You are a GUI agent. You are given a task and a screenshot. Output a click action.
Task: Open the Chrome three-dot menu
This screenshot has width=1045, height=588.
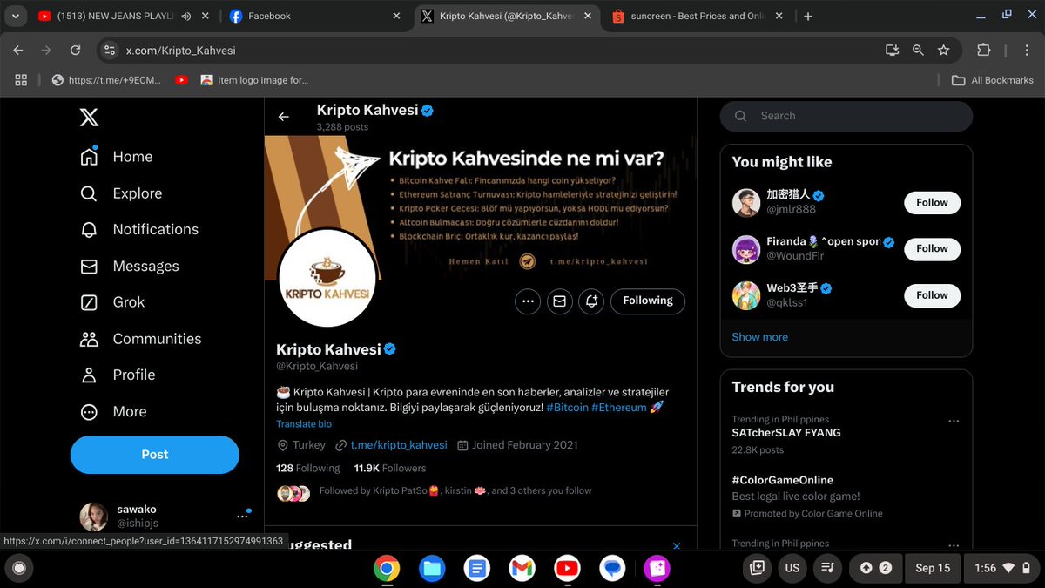1028,51
